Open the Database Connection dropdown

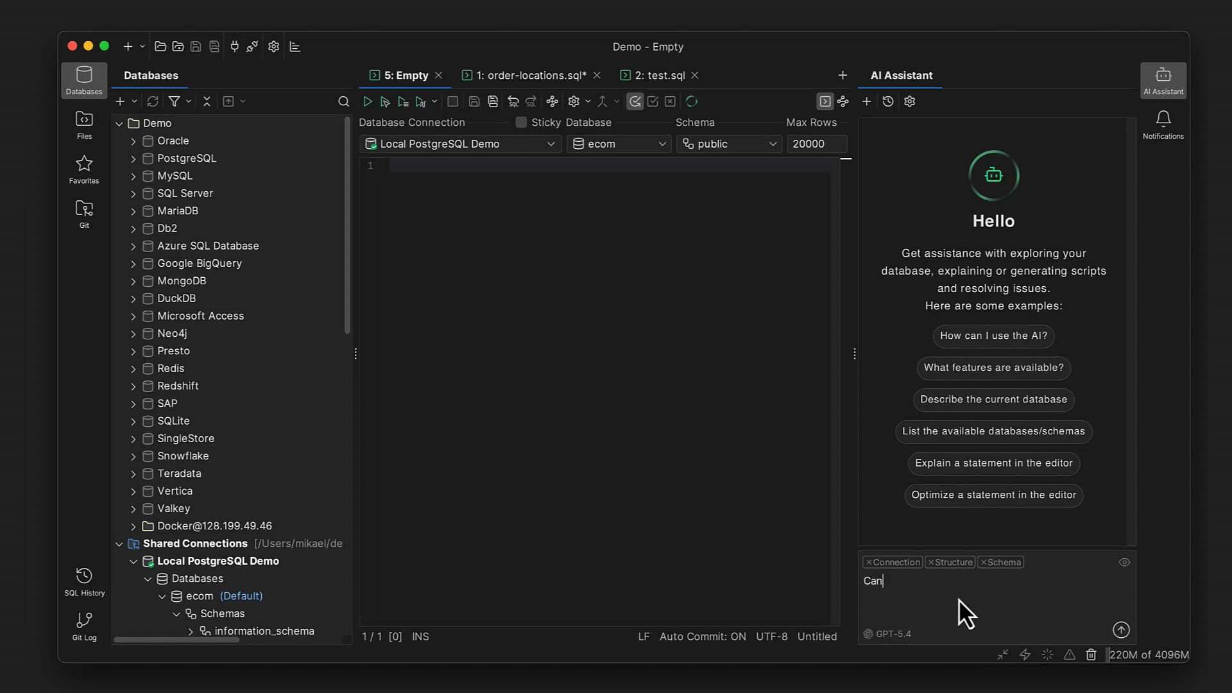460,144
